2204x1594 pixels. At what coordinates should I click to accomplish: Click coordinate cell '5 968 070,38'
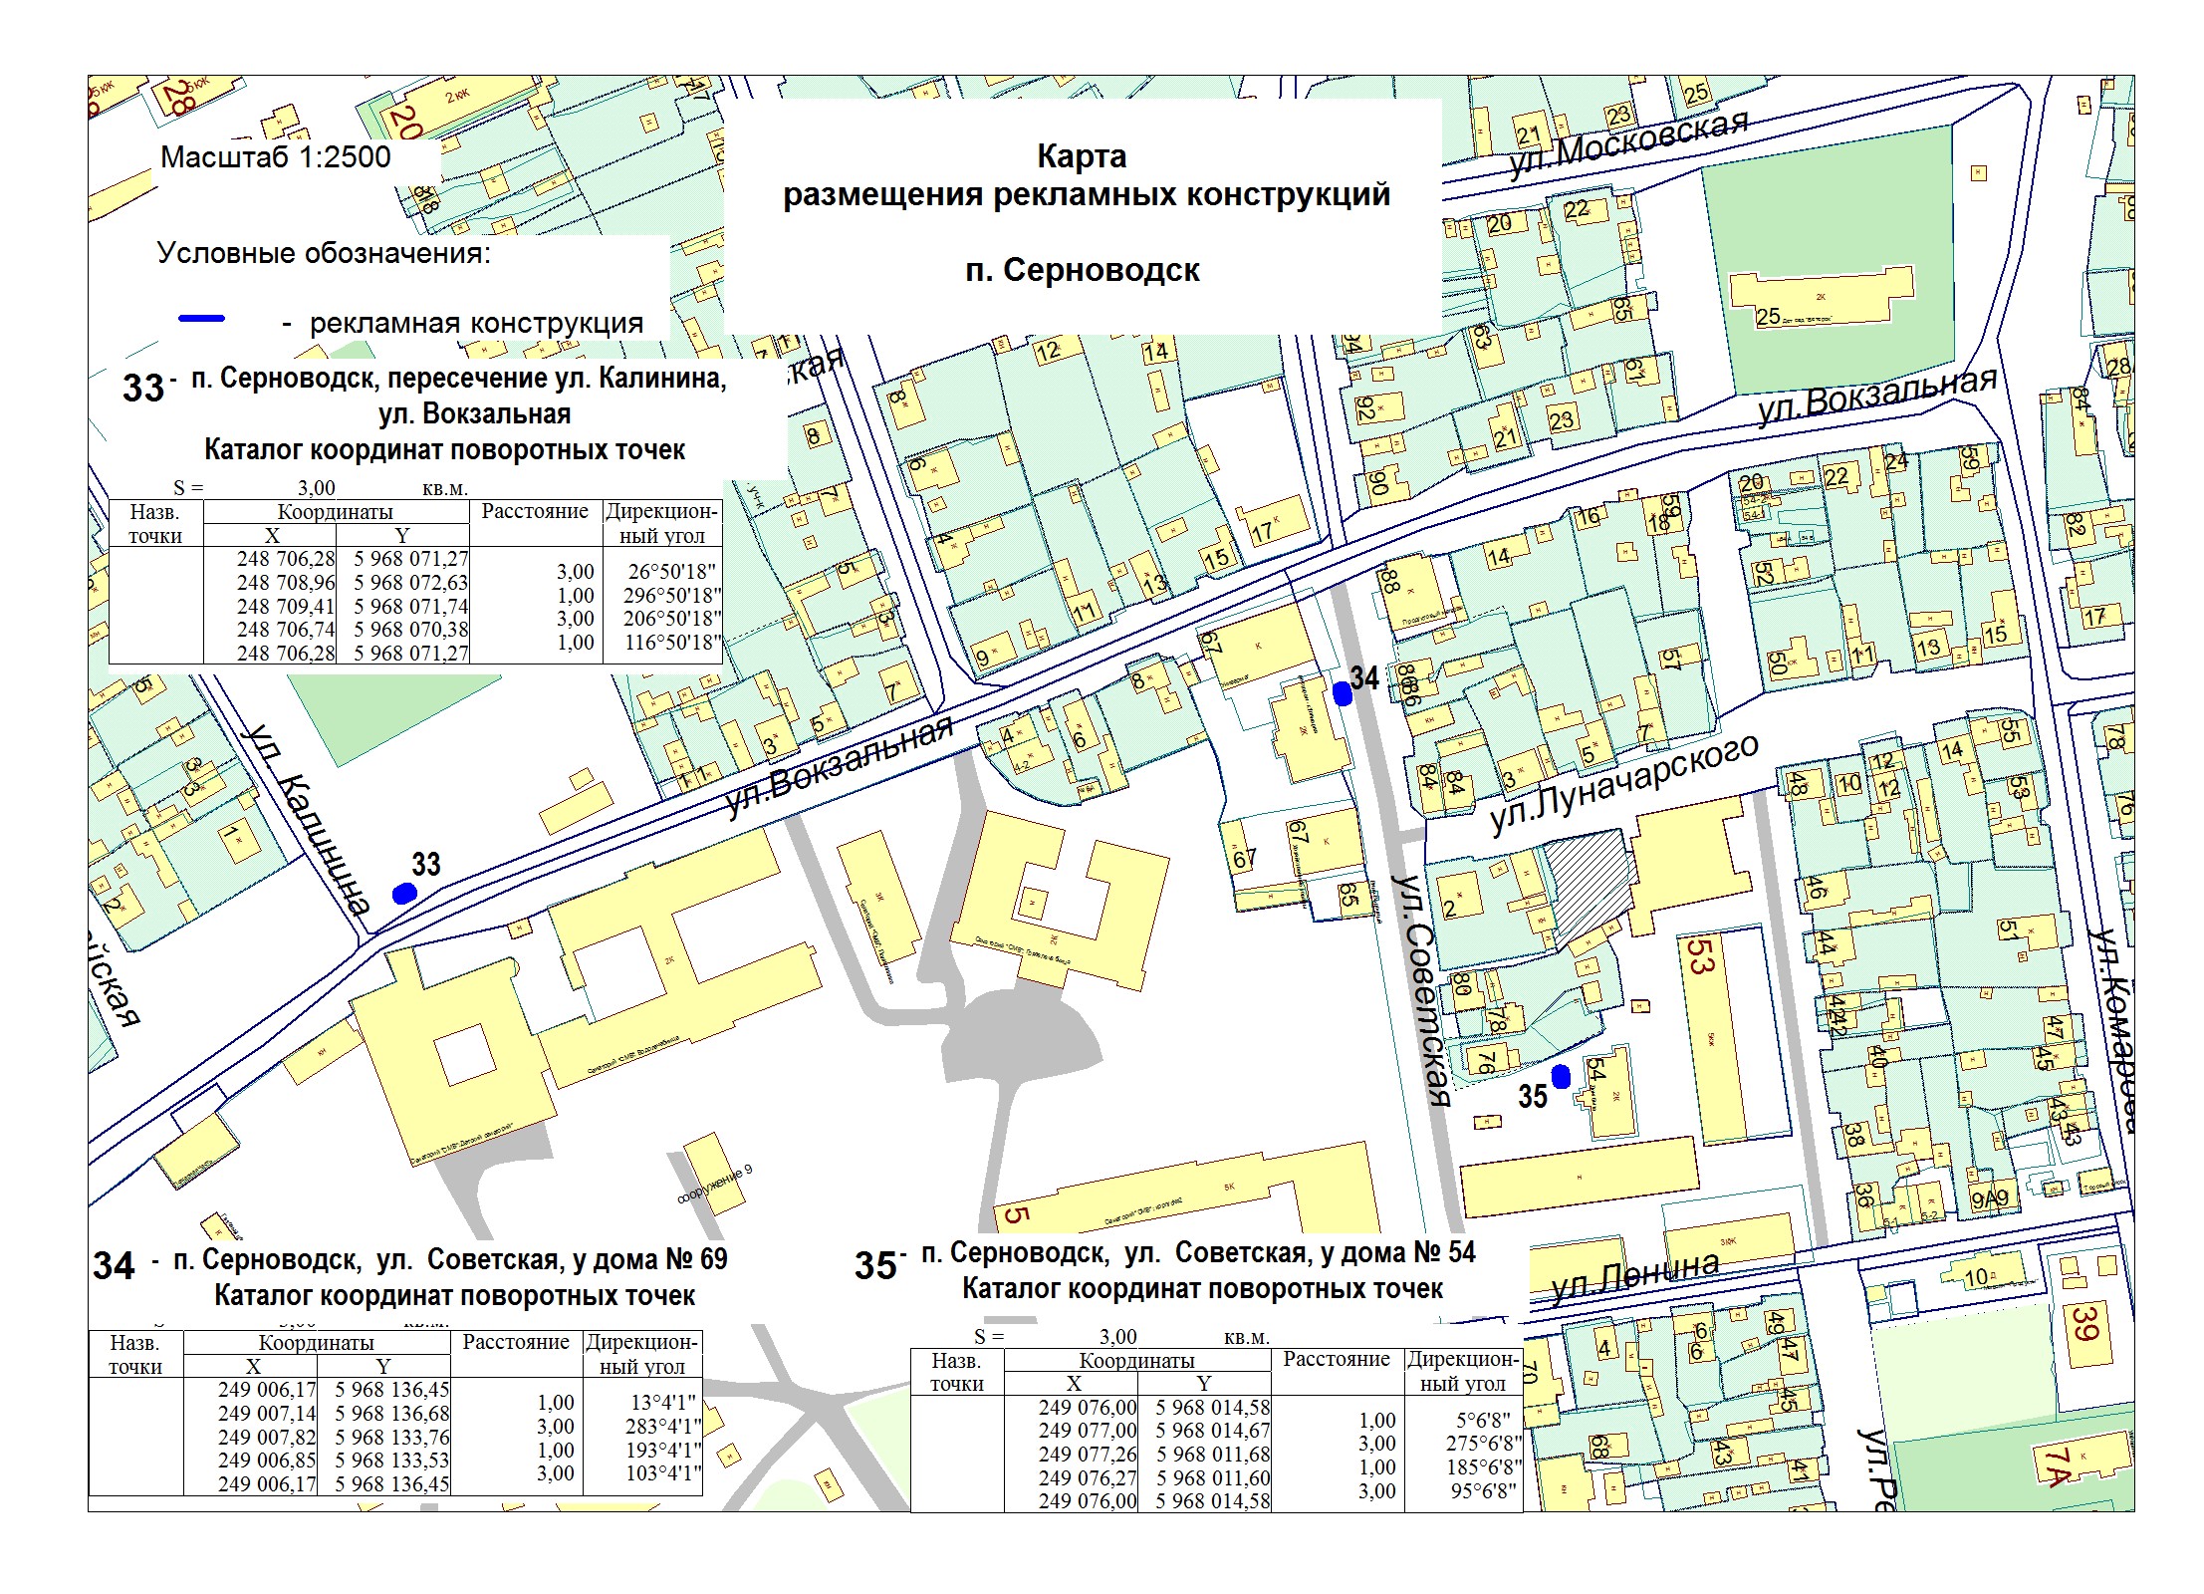pos(410,630)
